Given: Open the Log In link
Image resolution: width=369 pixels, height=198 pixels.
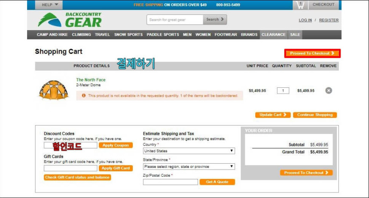Looking at the screenshot, I should (x=305, y=20).
